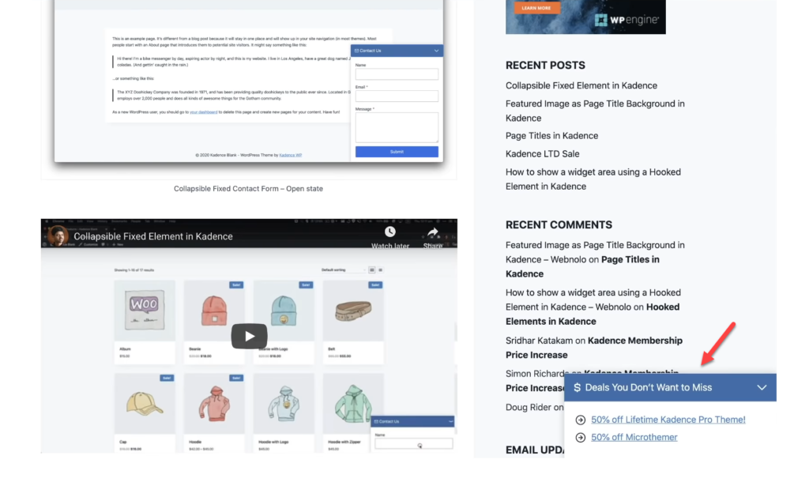Click arrow icon beside Microthemer deal
This screenshot has width=809, height=486.
coord(581,438)
